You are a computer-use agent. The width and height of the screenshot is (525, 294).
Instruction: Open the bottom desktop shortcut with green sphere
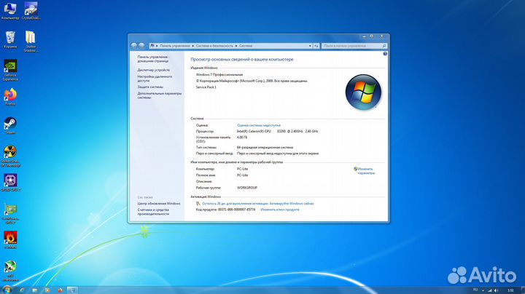click(10, 271)
